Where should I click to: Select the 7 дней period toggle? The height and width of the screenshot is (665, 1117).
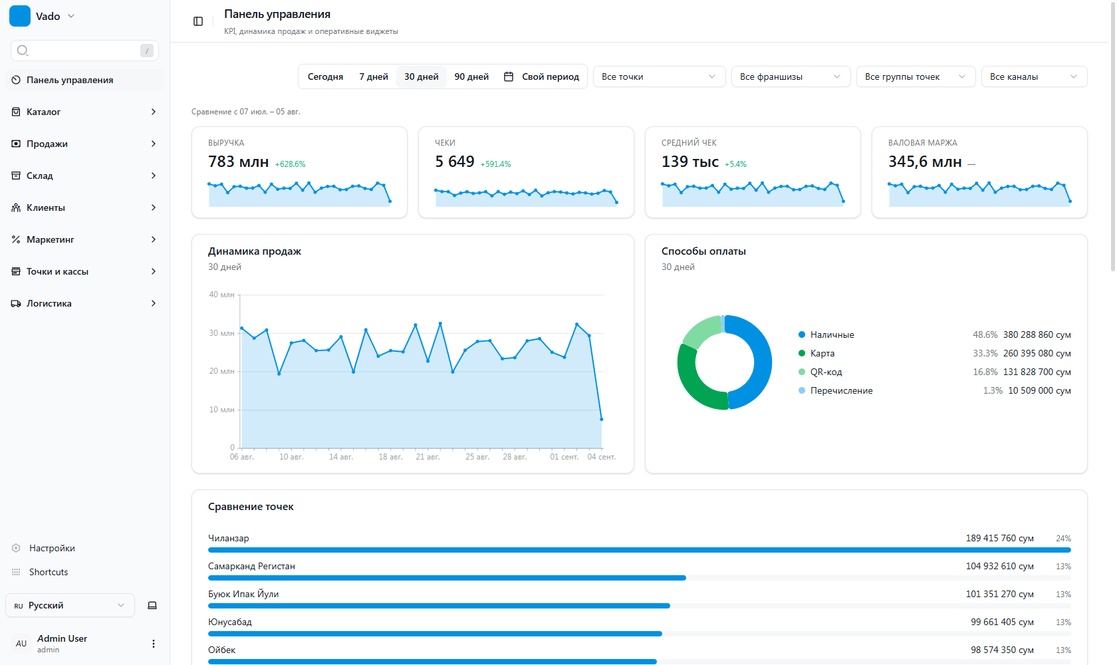[x=374, y=76]
